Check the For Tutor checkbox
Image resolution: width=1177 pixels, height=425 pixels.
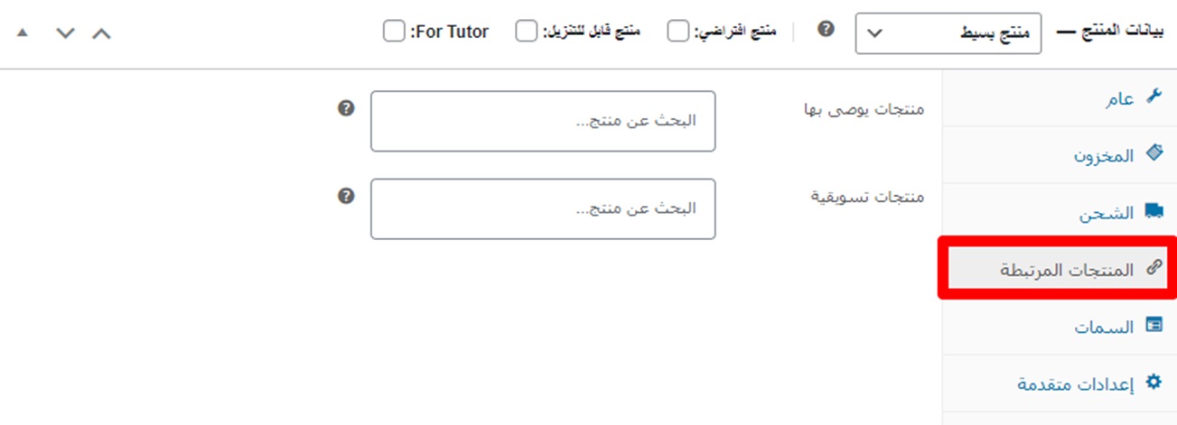pyautogui.click(x=394, y=32)
